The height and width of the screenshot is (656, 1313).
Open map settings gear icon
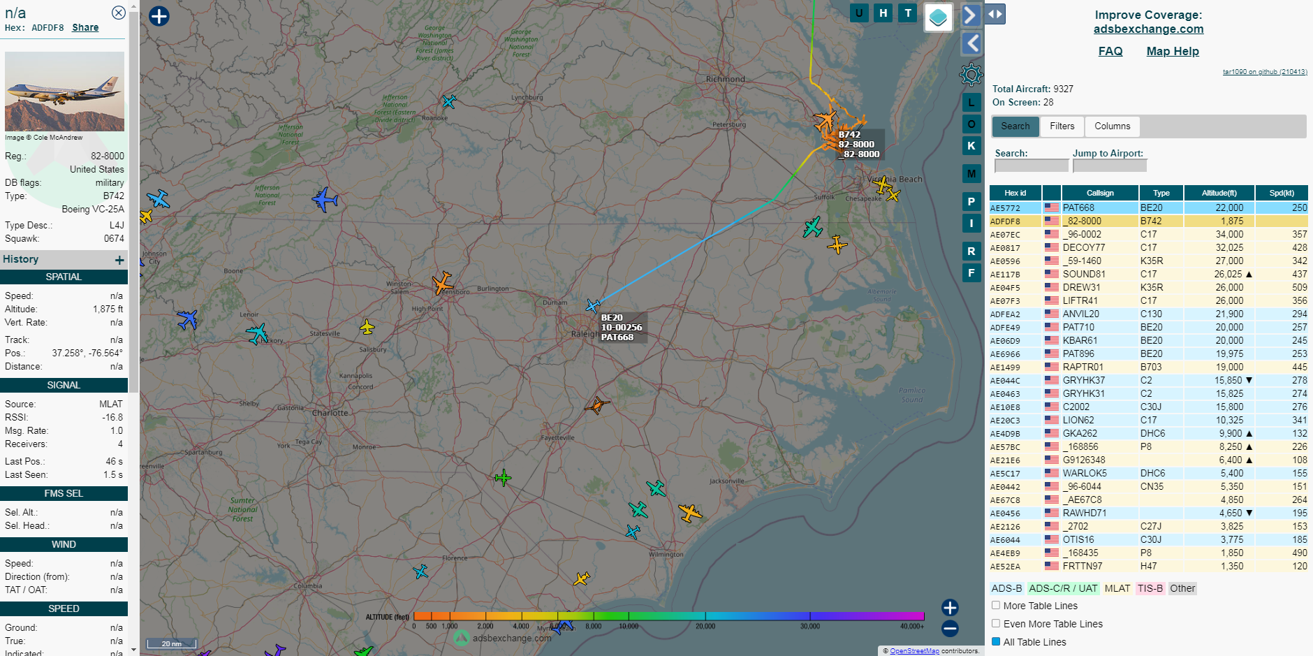point(971,74)
